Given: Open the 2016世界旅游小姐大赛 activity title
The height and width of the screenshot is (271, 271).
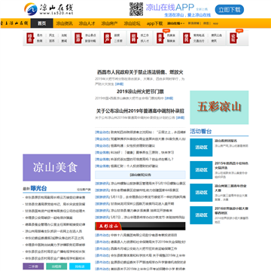Looking at the screenshot, I should 231,211.
